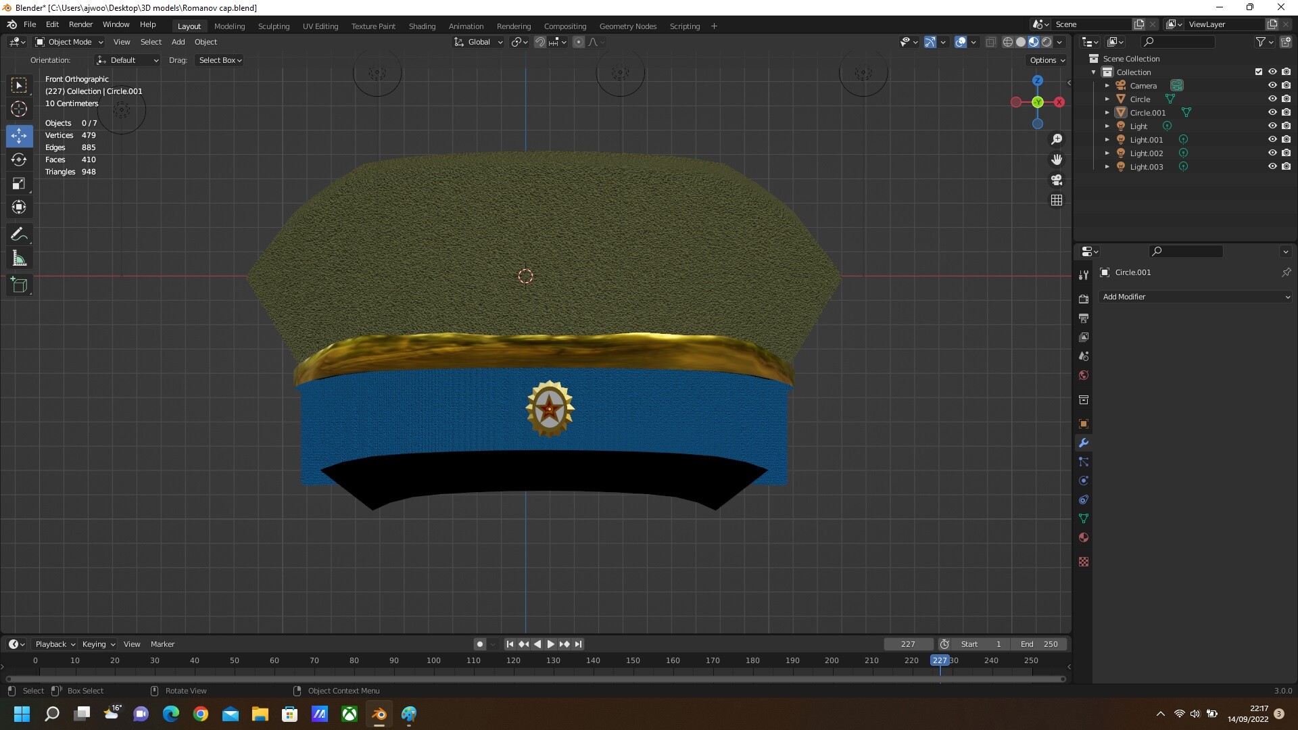Open the Global transform orientation dropdown
The image size is (1298, 730).
[x=478, y=41]
